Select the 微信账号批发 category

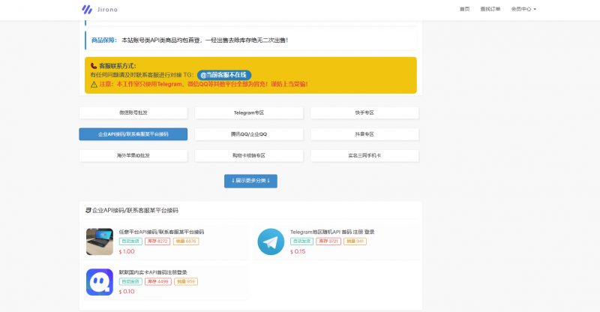click(x=133, y=112)
